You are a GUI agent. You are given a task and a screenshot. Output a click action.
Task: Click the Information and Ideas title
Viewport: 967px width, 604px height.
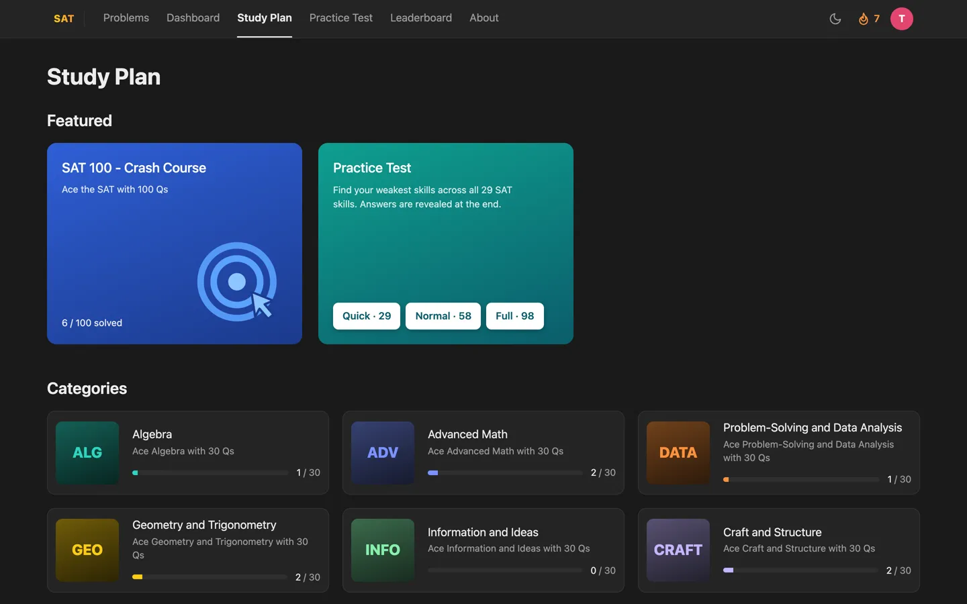point(483,532)
